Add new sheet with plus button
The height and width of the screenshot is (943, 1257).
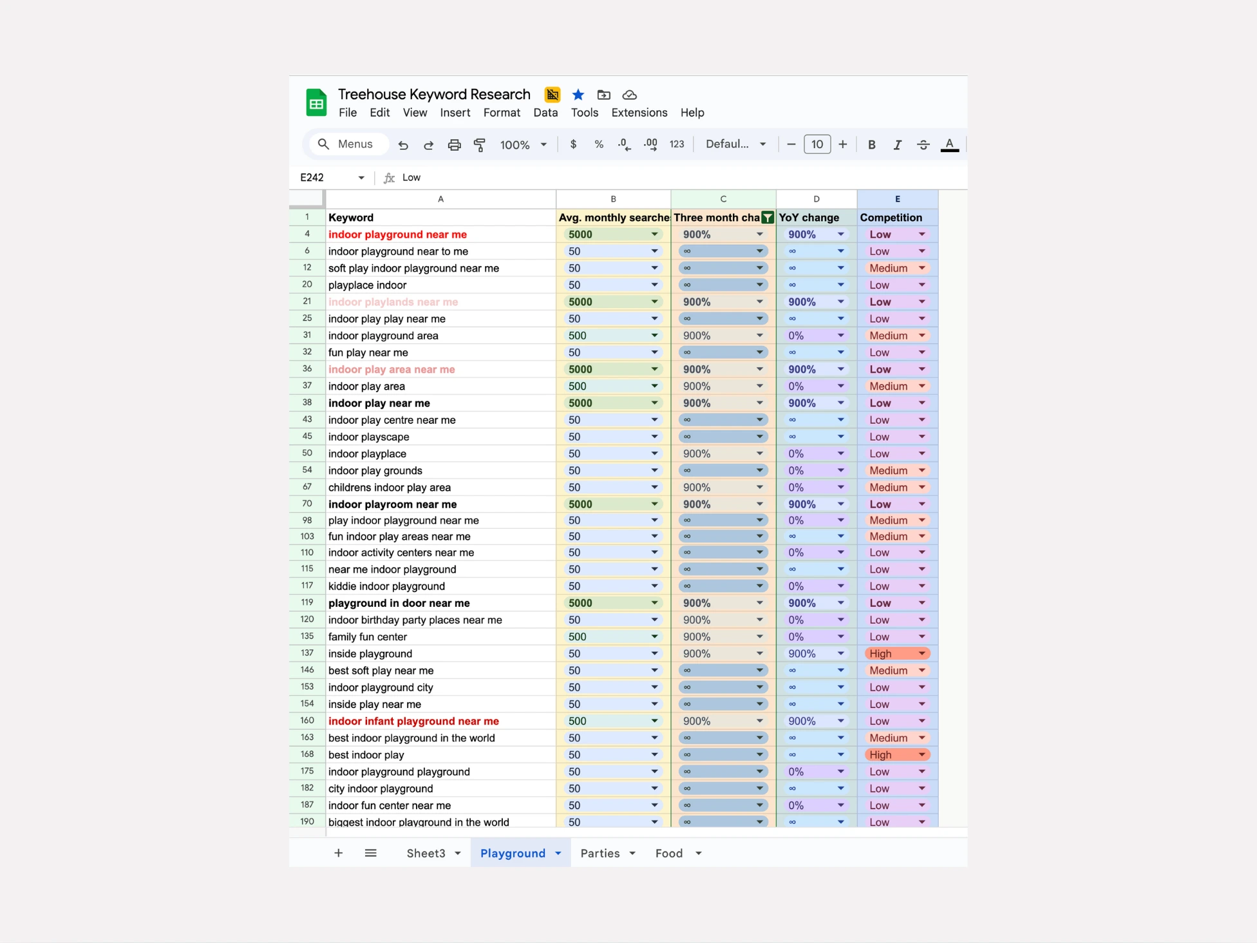(338, 853)
